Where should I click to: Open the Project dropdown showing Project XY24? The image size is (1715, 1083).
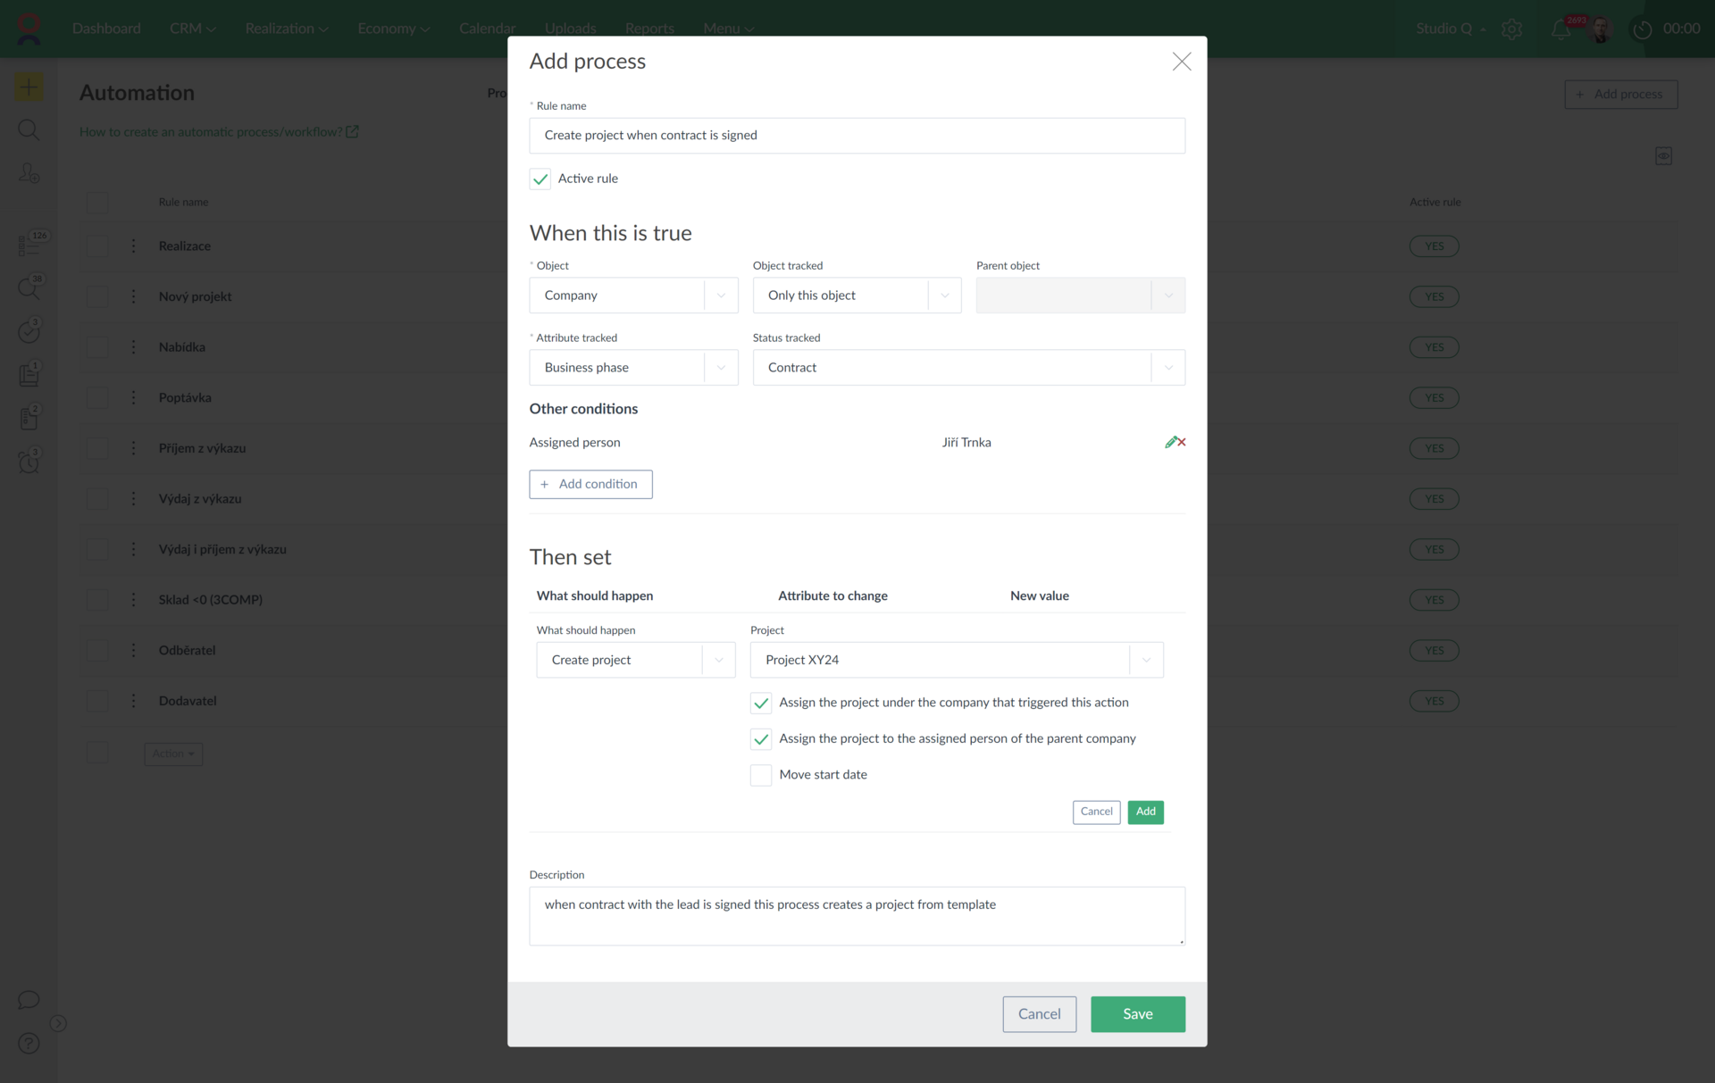[956, 661]
